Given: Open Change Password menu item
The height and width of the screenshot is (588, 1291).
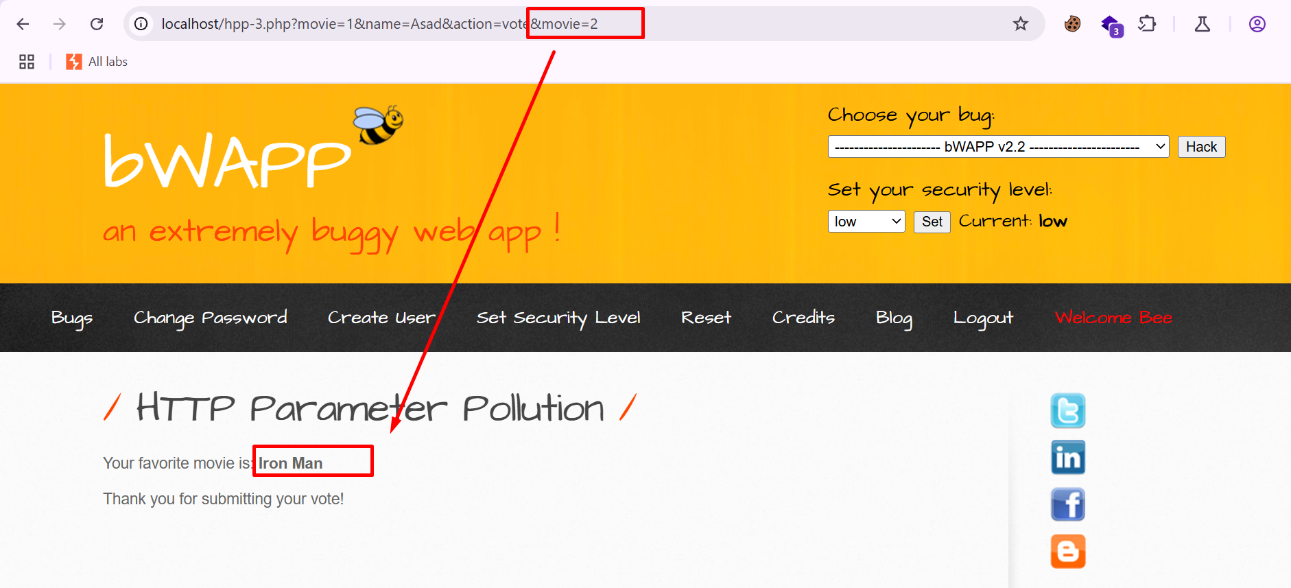Looking at the screenshot, I should coord(210,318).
